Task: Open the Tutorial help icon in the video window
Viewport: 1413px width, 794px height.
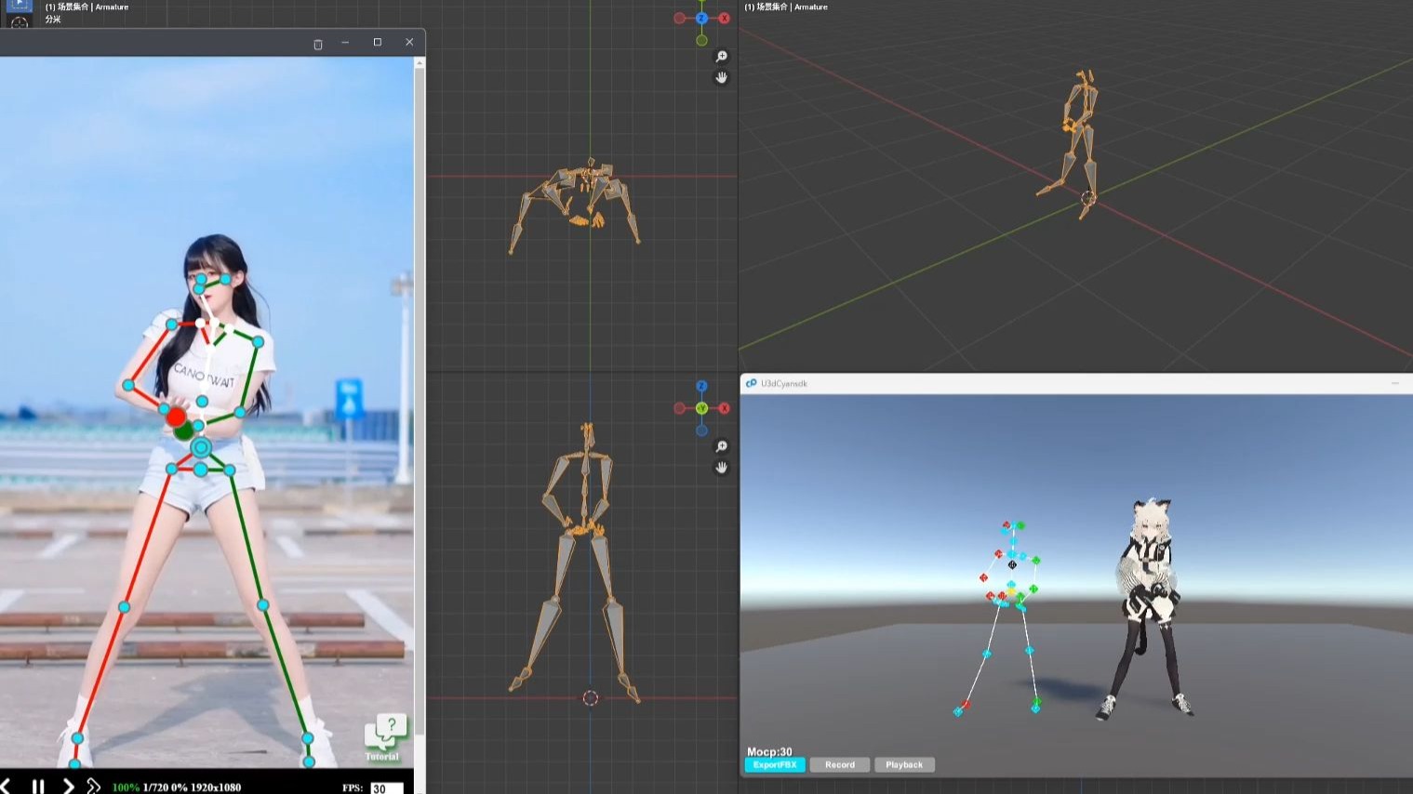Action: click(x=384, y=736)
